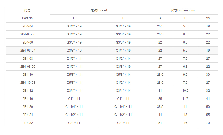Image resolution: width=223 pixels, height=135 pixels.
Task: Click A dimension value 28.5 for 2B4-10
Action: (x=160, y=75)
